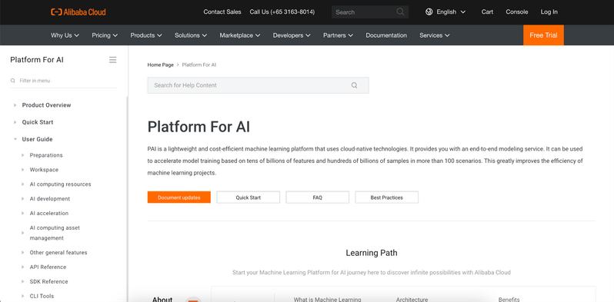Click the FAQ button
Screen dimensions: 614x302
tap(318, 197)
